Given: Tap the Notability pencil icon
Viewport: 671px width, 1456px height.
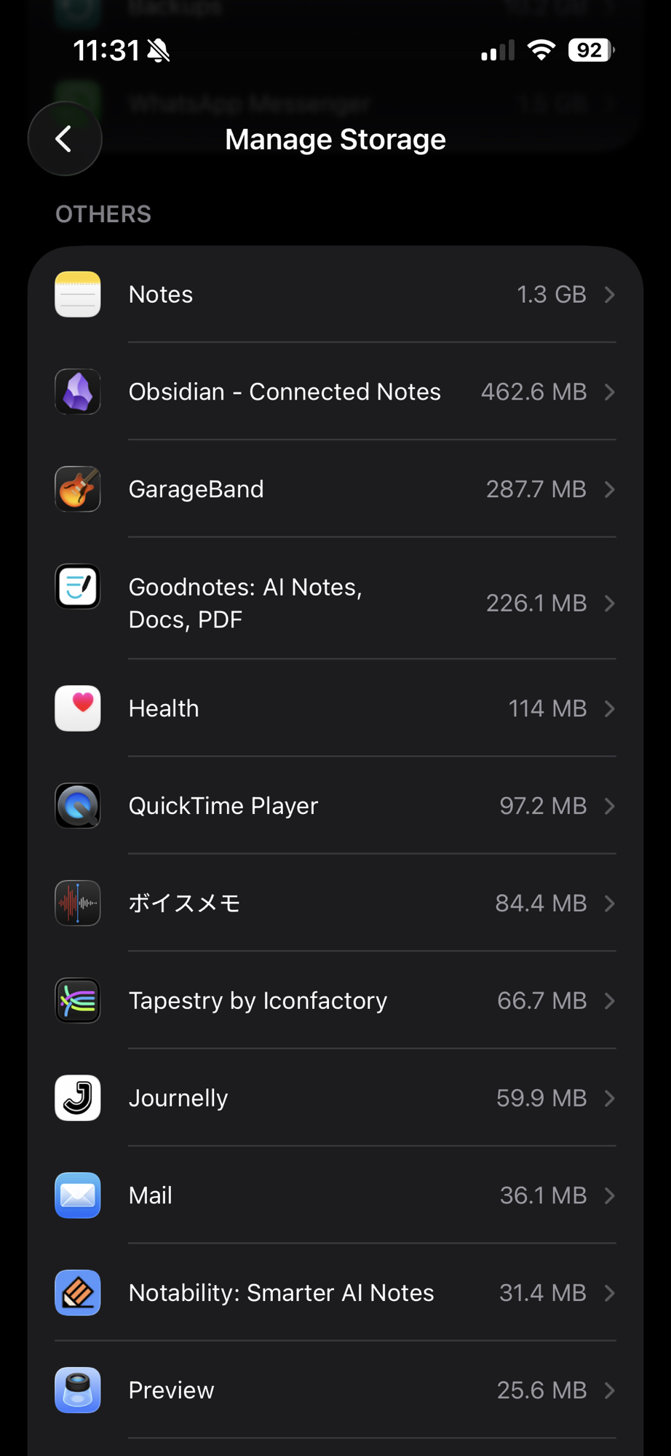Looking at the screenshot, I should click(78, 1293).
